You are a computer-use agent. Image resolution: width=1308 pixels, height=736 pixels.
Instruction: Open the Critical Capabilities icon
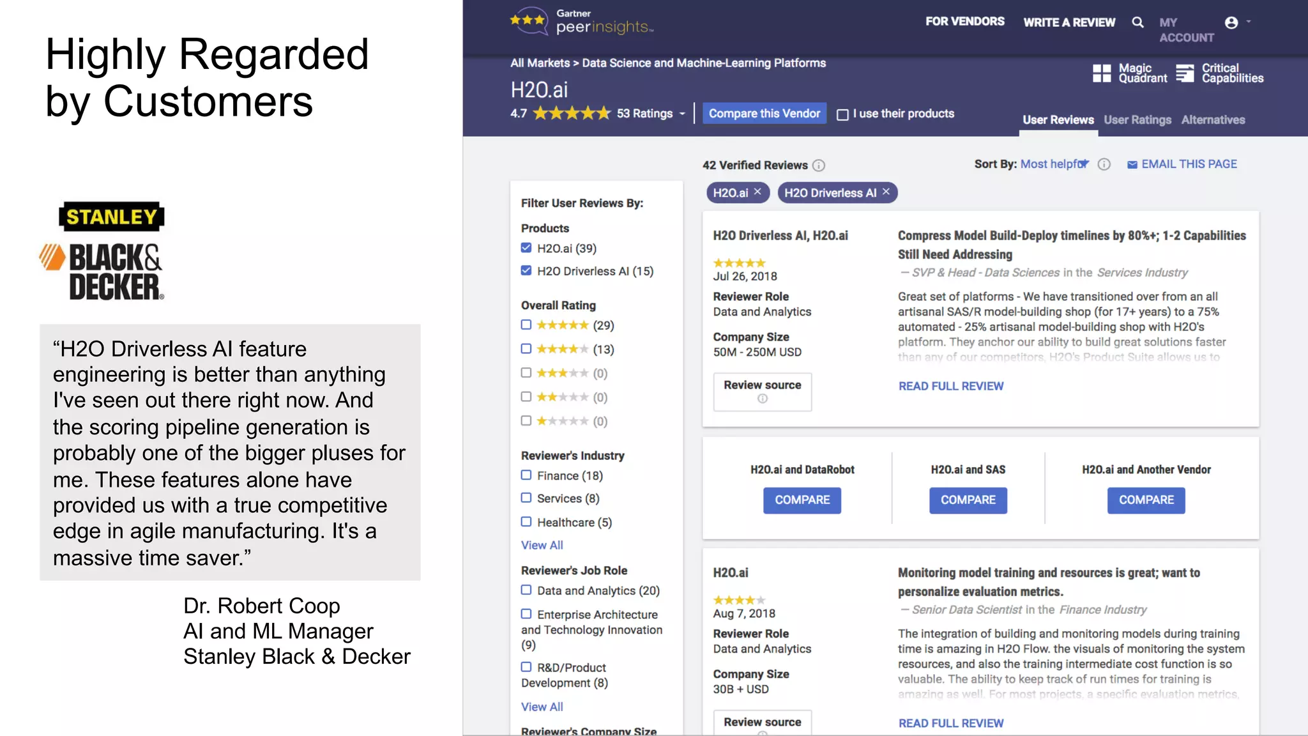(x=1185, y=73)
